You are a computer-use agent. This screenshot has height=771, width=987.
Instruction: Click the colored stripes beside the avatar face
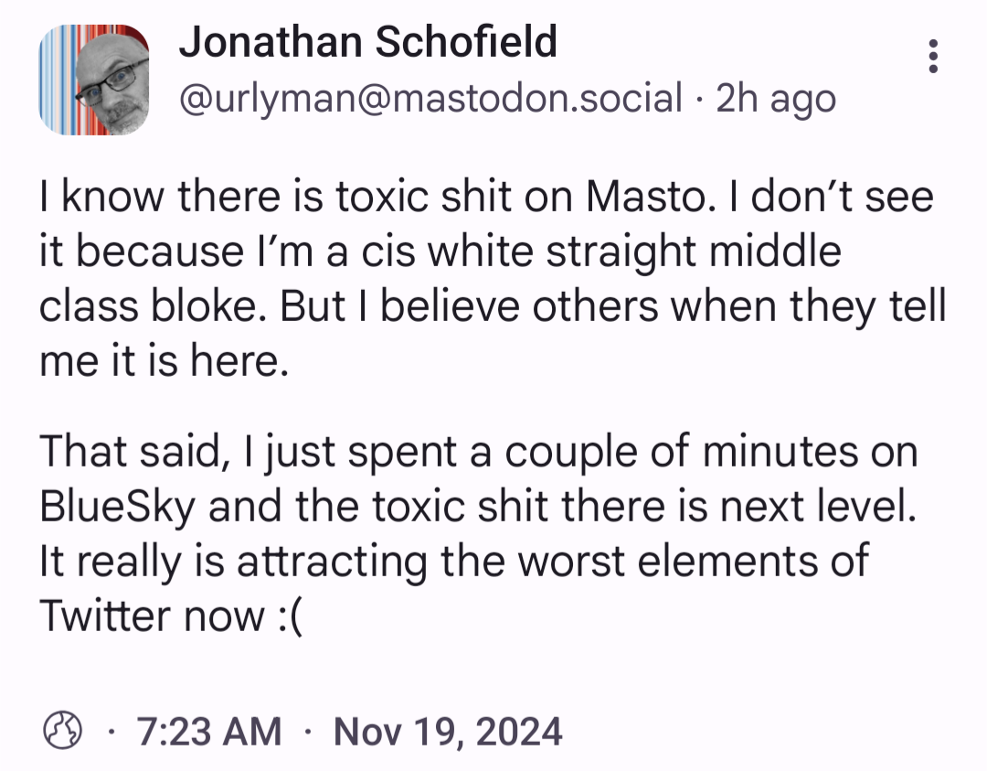(53, 80)
